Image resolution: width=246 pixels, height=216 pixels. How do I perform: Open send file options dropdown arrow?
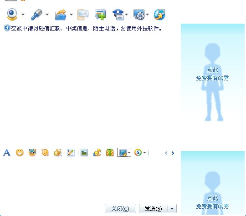(x=71, y=15)
